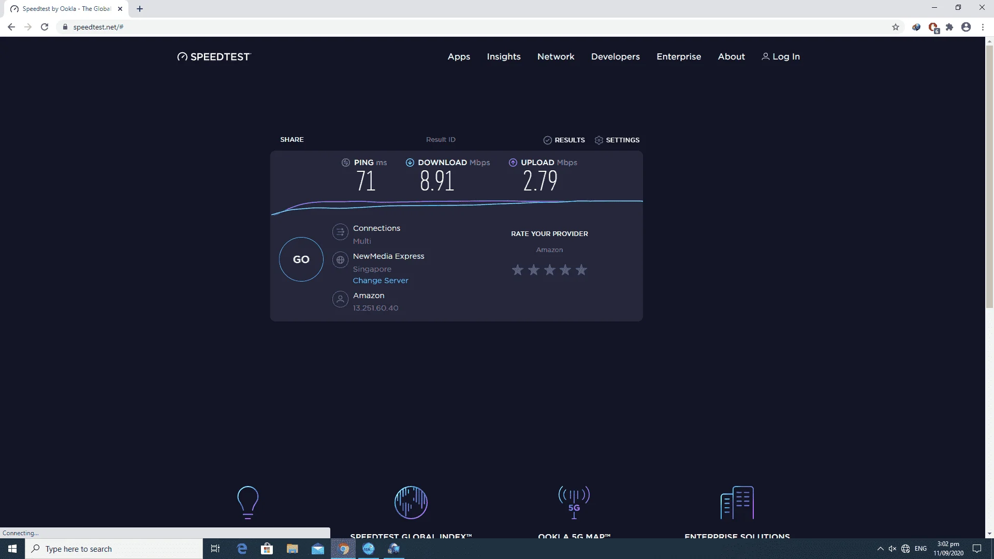Open a new browser tab
The height and width of the screenshot is (559, 994).
tap(140, 9)
